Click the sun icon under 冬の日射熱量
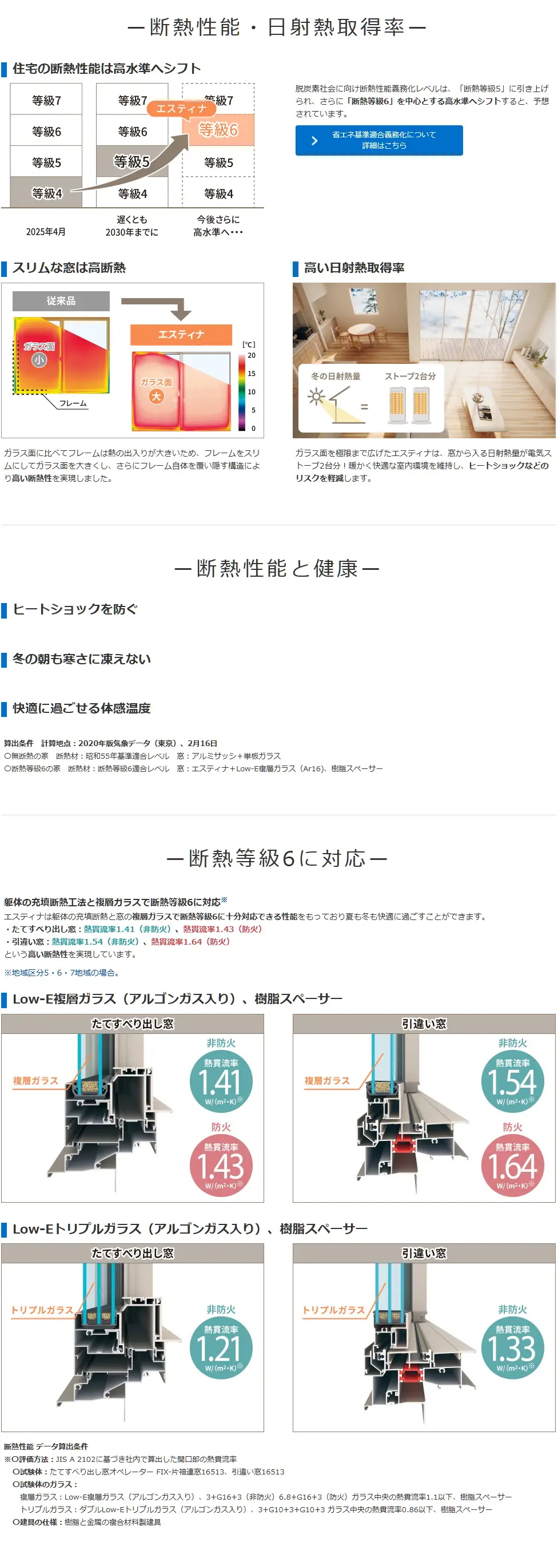 click(316, 397)
